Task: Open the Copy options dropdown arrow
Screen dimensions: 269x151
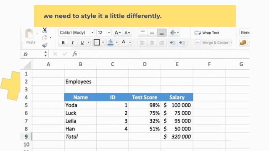Action: click(50, 37)
